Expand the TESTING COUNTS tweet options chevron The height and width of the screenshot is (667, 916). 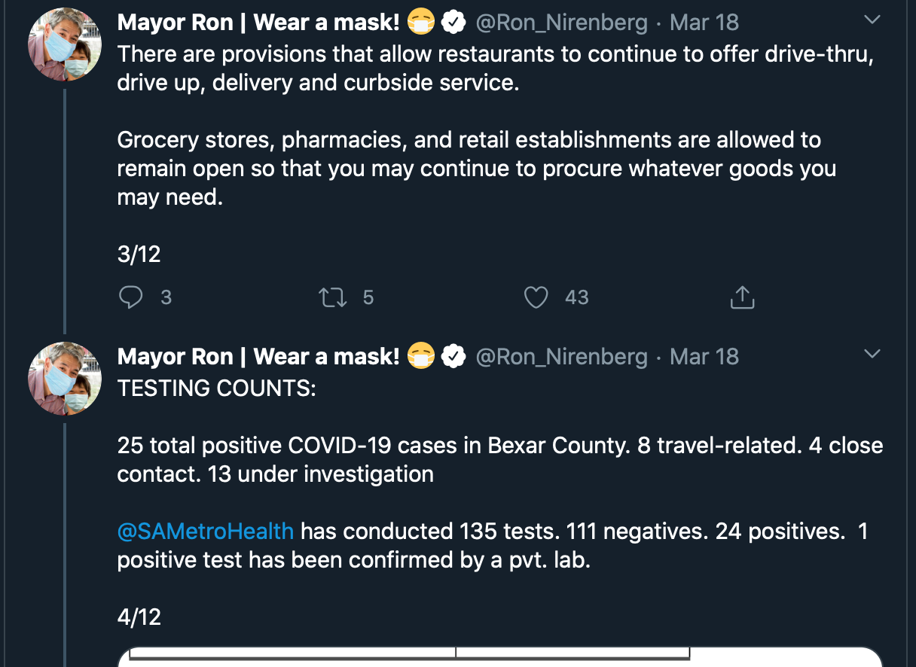(872, 354)
